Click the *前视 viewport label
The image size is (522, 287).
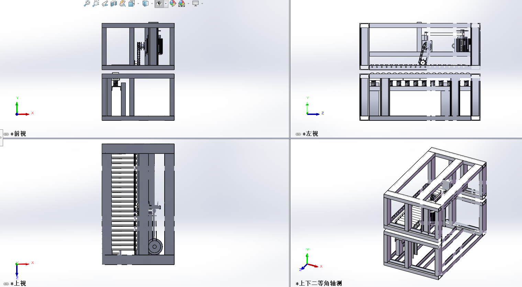tap(18, 134)
